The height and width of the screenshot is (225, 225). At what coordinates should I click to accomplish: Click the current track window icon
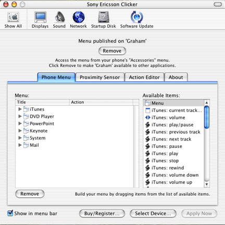tap(147, 110)
